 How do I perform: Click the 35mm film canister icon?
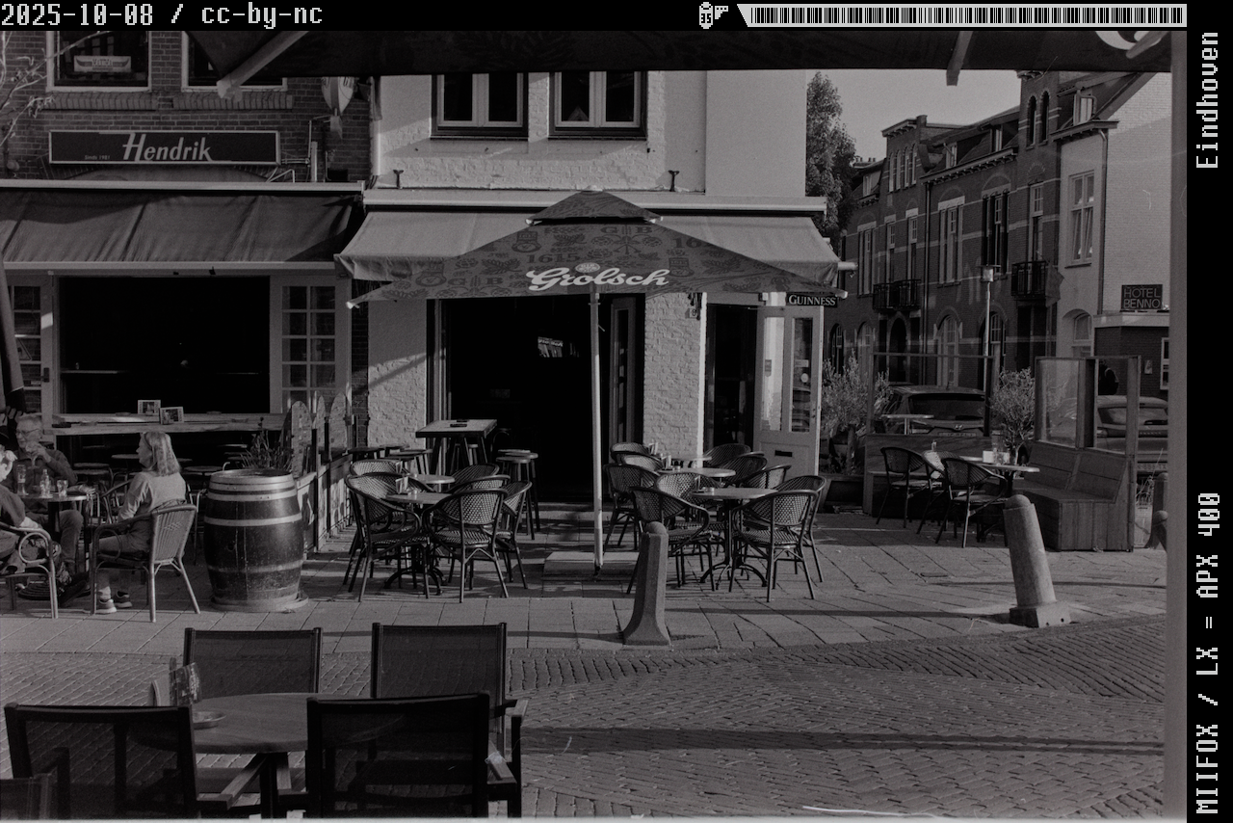[x=712, y=14]
